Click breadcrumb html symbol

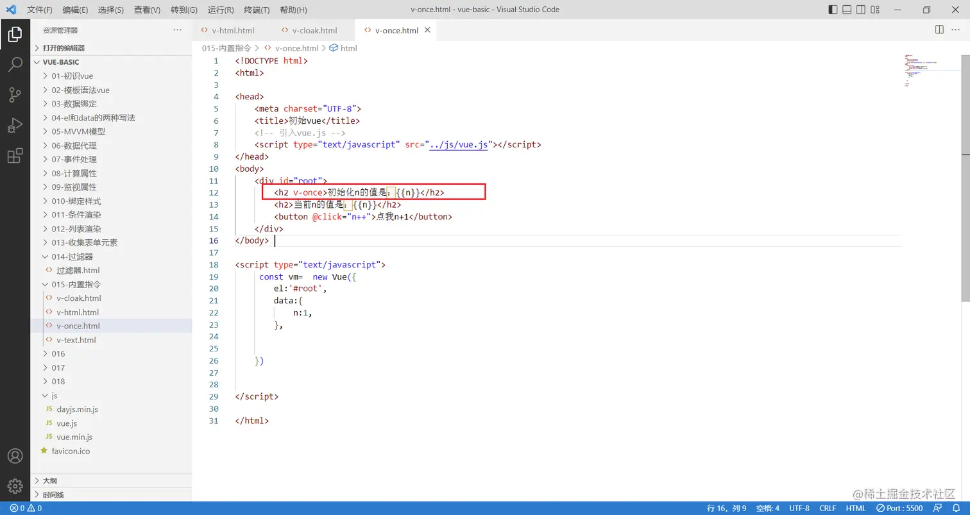343,48
